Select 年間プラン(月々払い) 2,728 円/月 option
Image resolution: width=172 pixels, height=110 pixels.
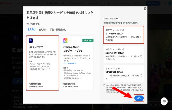tap(124, 35)
